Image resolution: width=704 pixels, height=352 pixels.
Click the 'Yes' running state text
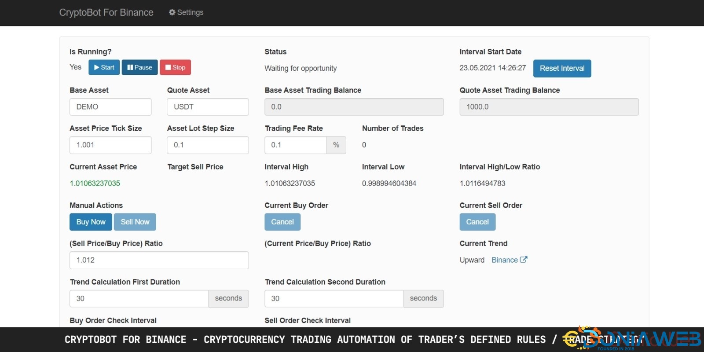tap(75, 67)
